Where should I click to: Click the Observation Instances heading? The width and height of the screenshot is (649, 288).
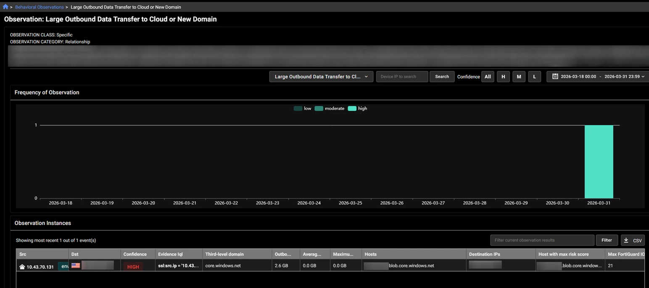tap(42, 223)
